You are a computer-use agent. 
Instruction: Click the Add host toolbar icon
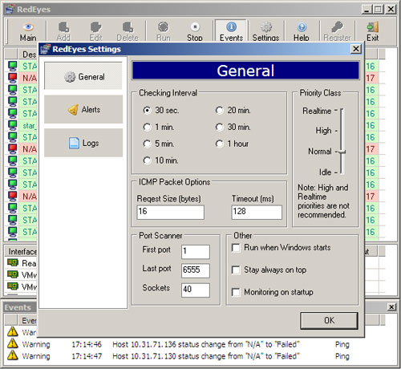[x=63, y=31]
